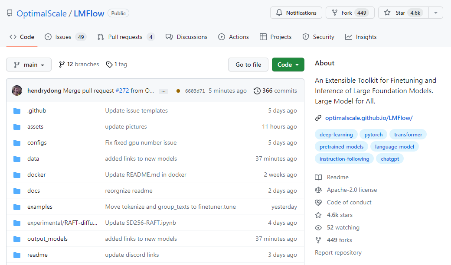Switch to the Code tab

pos(22,37)
